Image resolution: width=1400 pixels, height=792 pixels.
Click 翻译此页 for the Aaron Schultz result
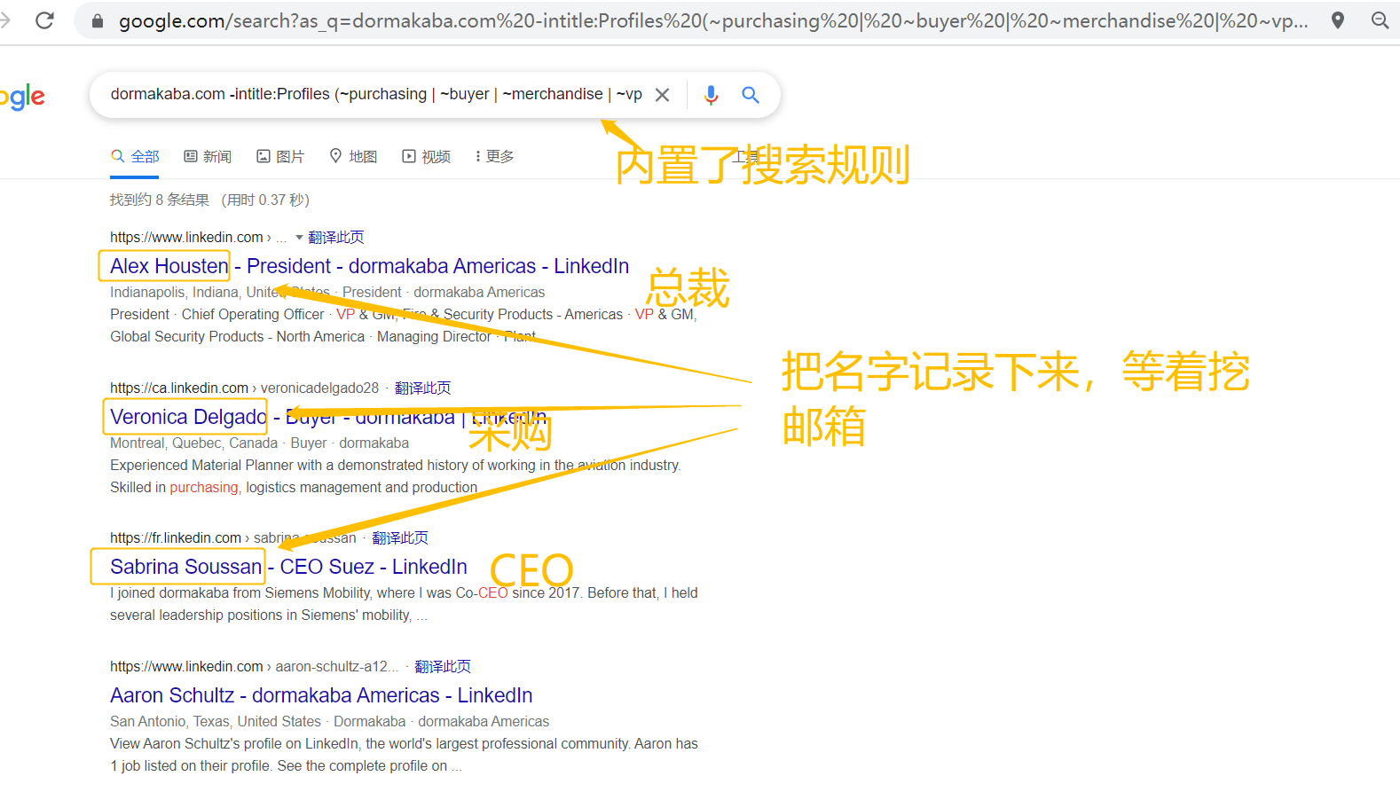coord(443,667)
